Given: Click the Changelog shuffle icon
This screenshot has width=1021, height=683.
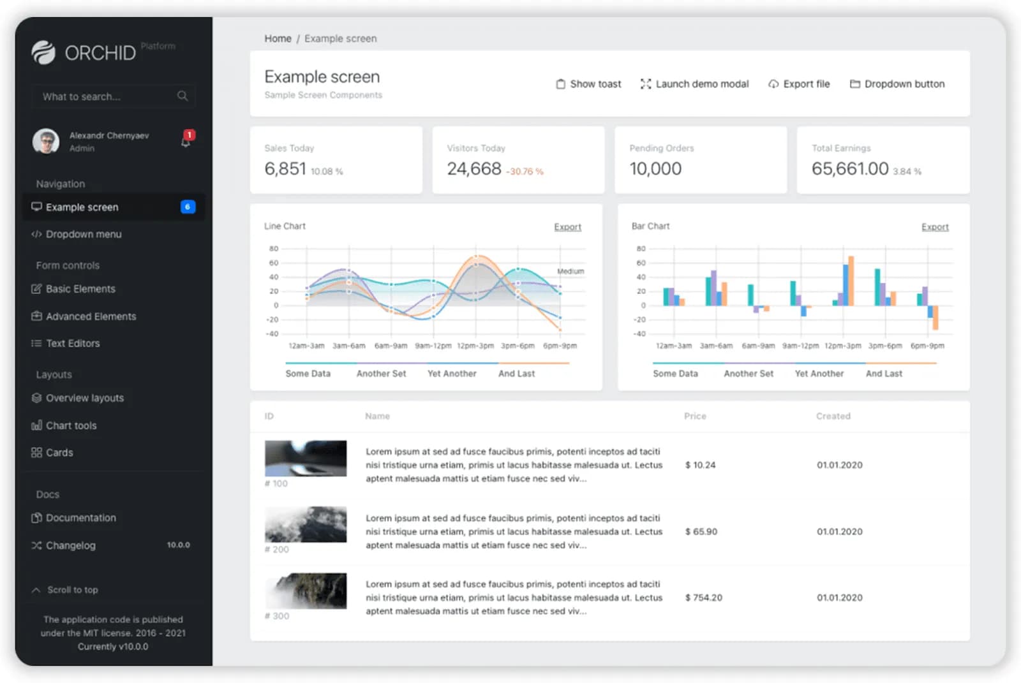Looking at the screenshot, I should pos(36,545).
